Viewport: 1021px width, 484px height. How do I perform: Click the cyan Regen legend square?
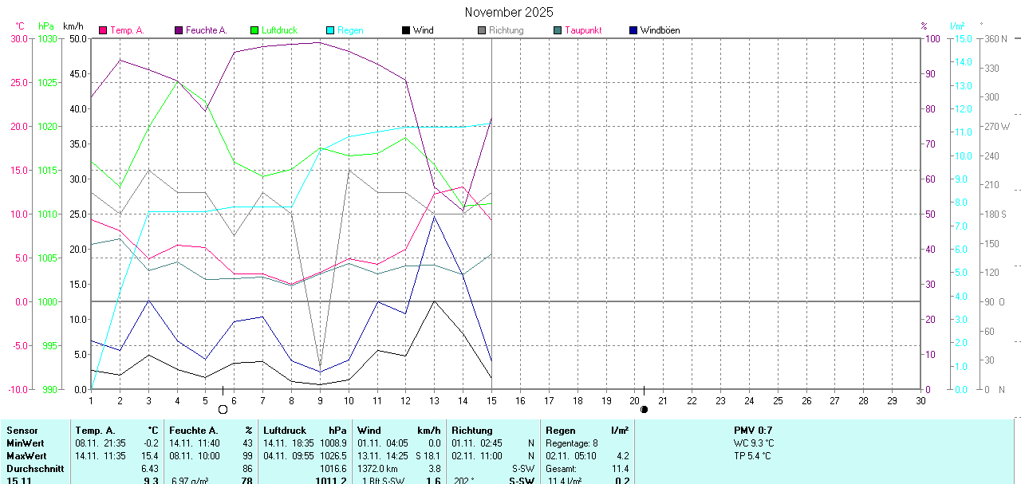click(330, 30)
